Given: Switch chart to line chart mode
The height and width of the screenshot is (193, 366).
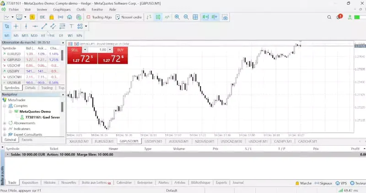Looking at the screenshot, I should point(167,17).
